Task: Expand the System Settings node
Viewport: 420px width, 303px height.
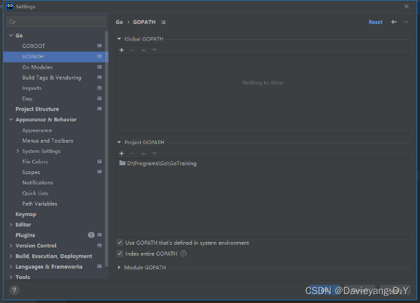Action: [18, 151]
